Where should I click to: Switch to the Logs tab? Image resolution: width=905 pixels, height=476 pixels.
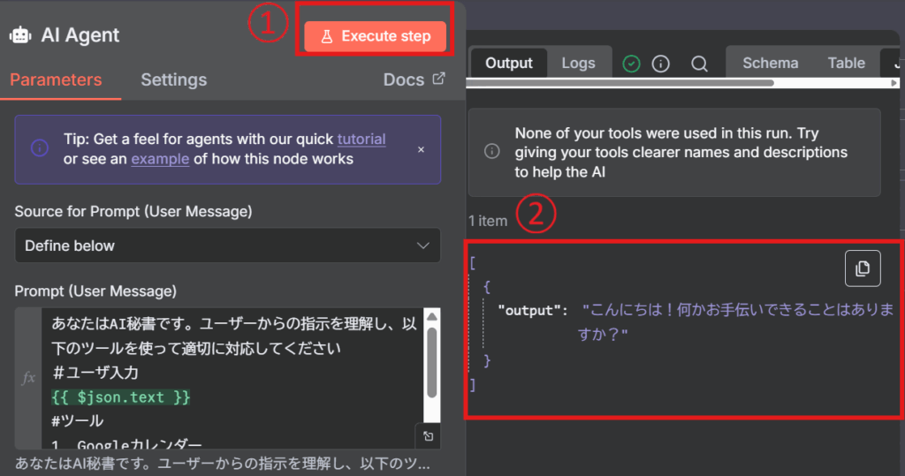[x=578, y=63]
